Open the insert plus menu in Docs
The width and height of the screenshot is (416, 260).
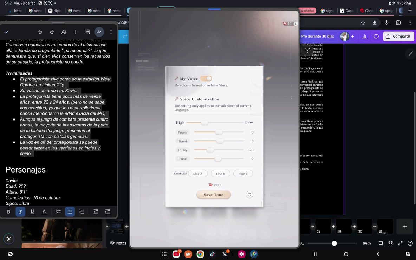(76, 32)
